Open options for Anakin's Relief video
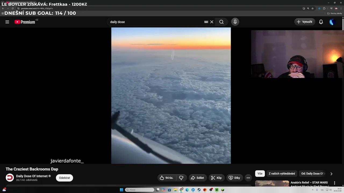 [335, 183]
